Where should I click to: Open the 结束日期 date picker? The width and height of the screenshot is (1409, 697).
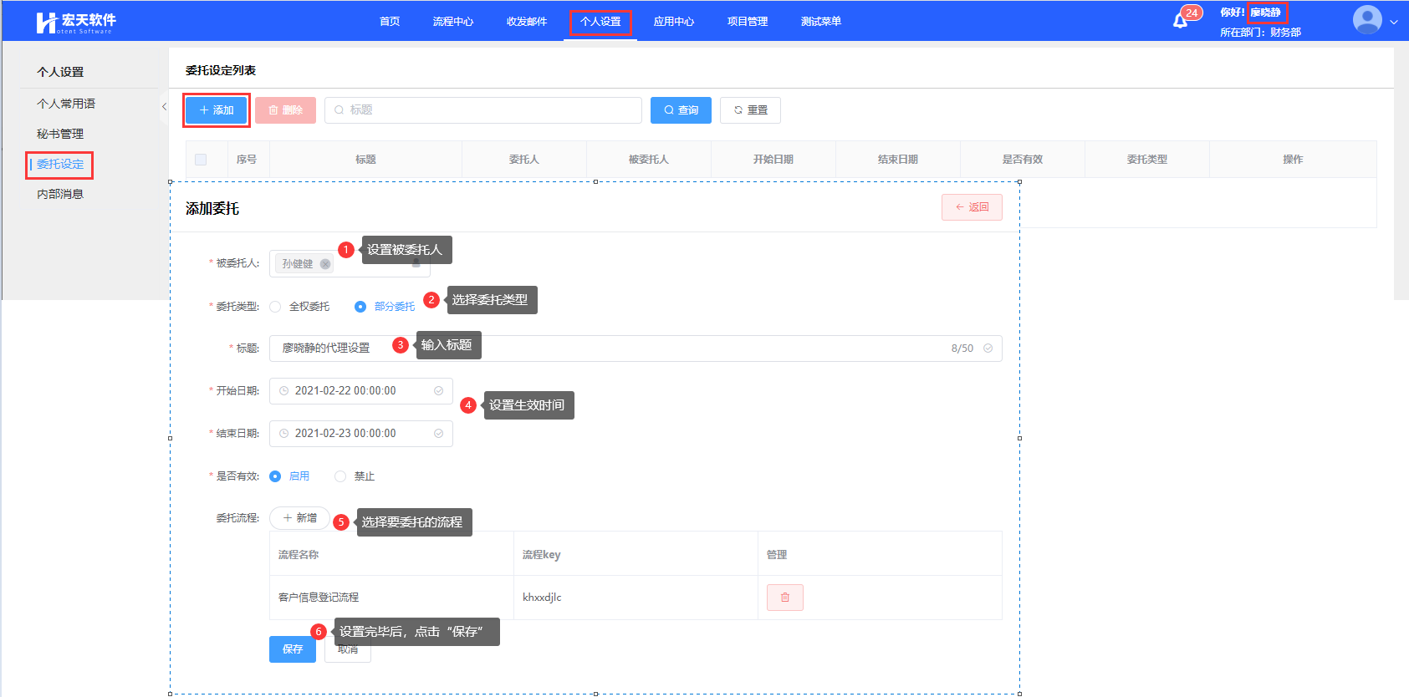360,434
